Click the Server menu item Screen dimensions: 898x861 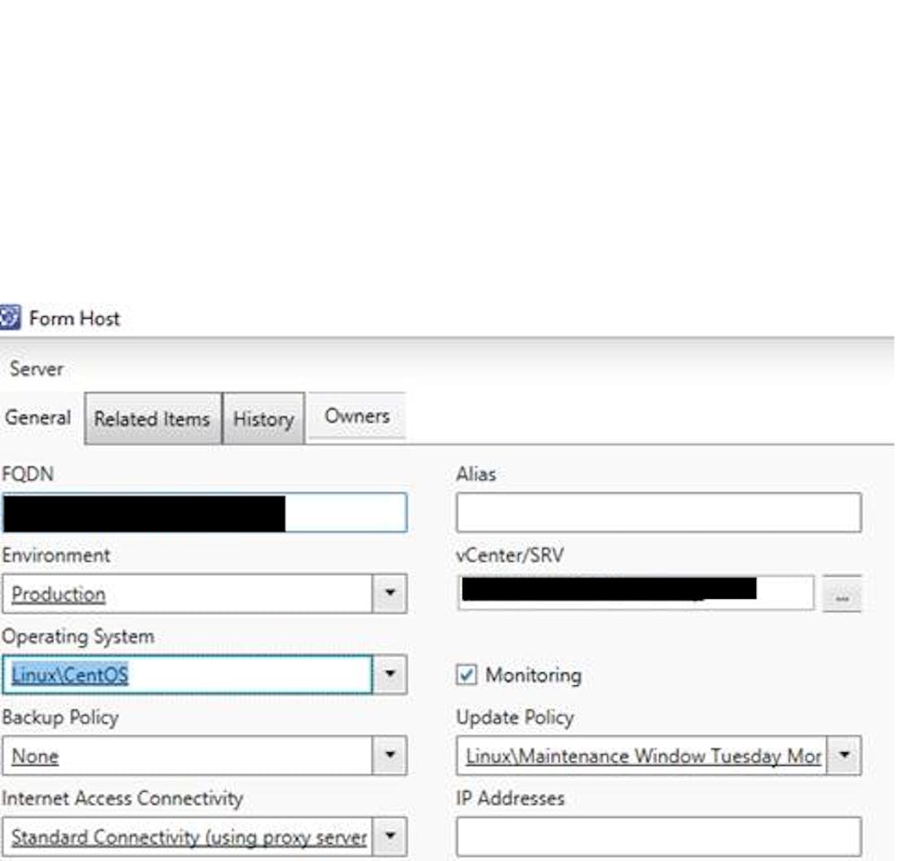(38, 369)
